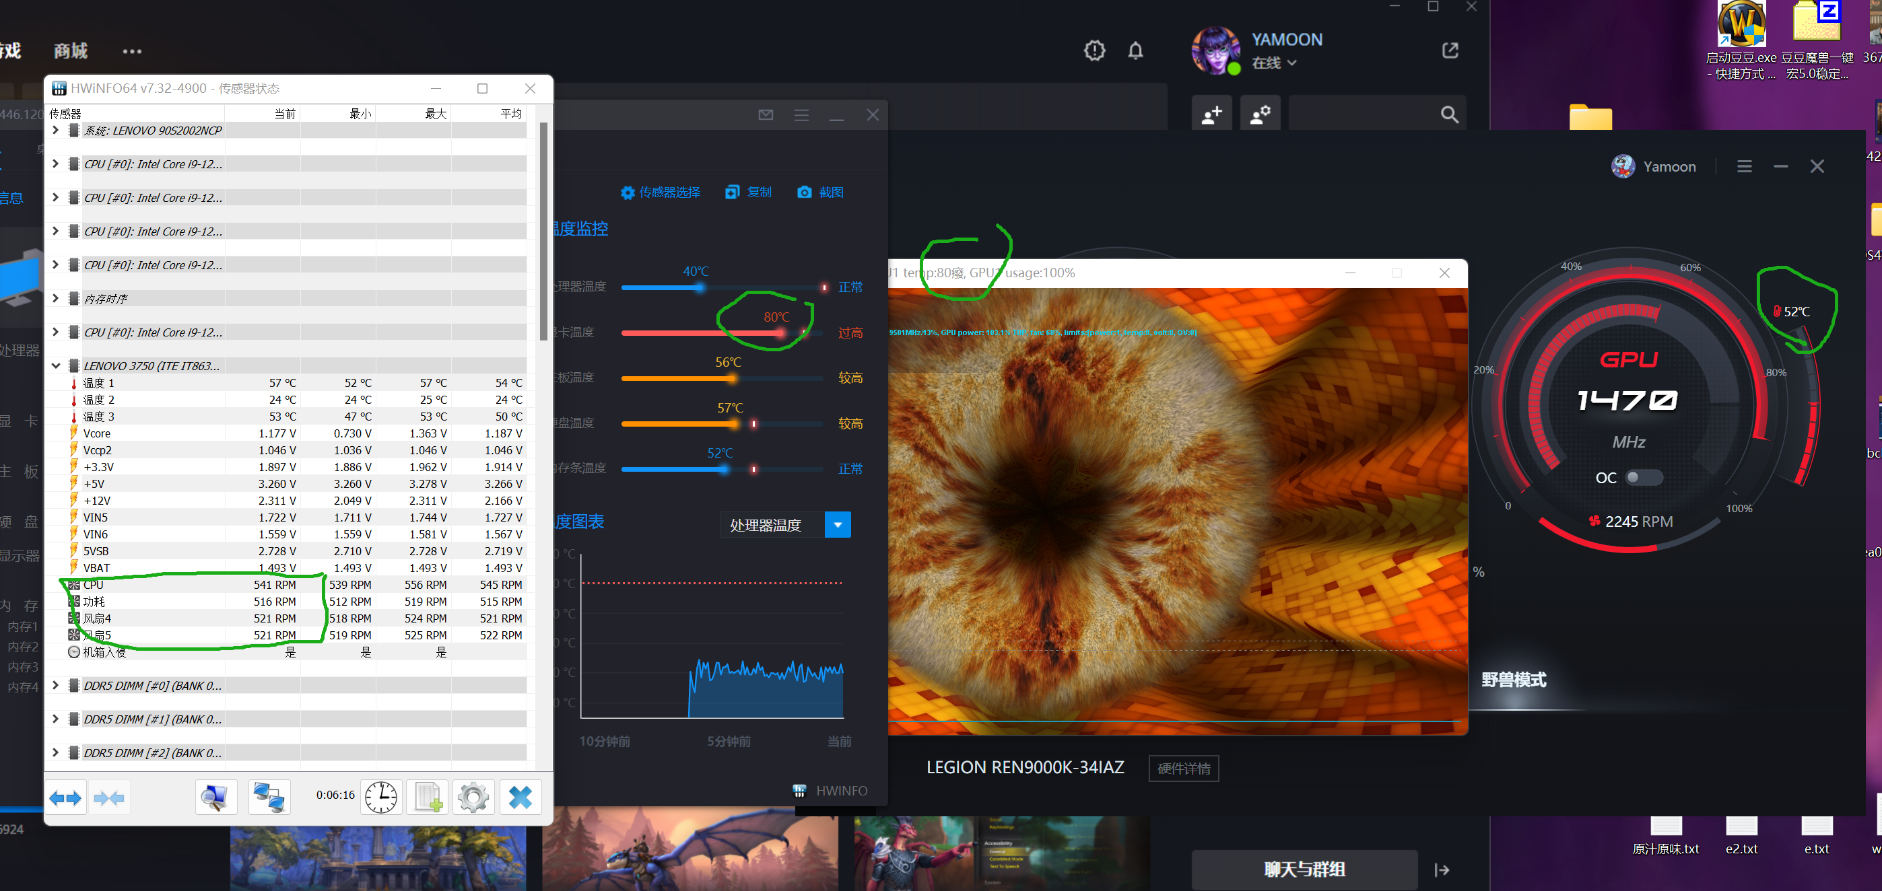Click 传感器选择 button
The width and height of the screenshot is (1882, 891).
[x=660, y=192]
